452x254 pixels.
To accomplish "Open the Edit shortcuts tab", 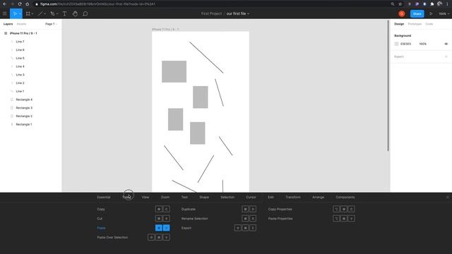I will pos(270,198).
